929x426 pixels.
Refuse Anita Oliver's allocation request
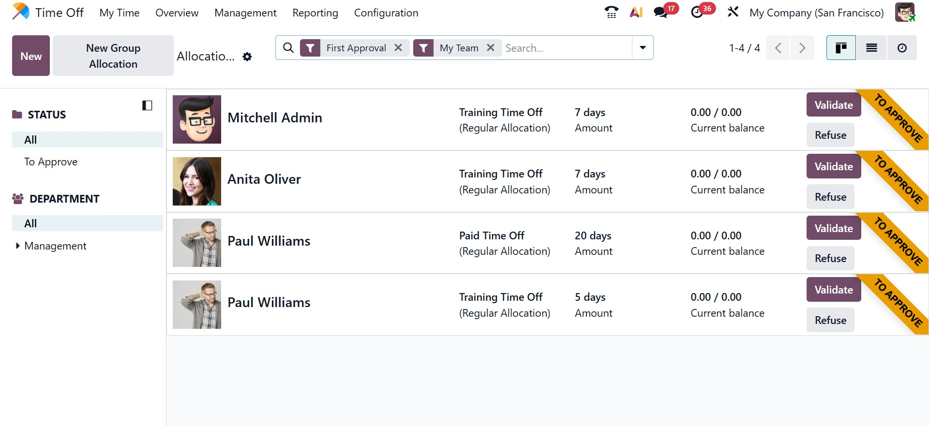830,197
